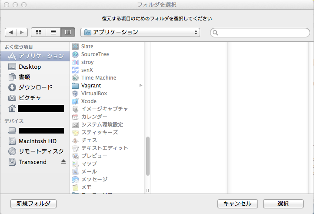The width and height of the screenshot is (314, 214).
Task: Click the Macintosh HD disk icon
Action: pos(12,141)
